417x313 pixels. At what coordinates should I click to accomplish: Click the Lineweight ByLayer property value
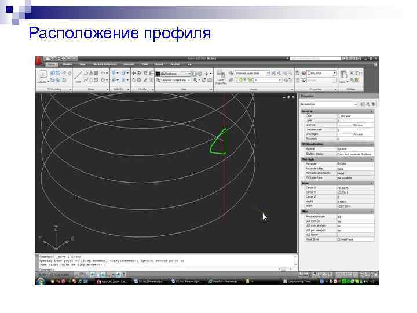tap(355, 134)
